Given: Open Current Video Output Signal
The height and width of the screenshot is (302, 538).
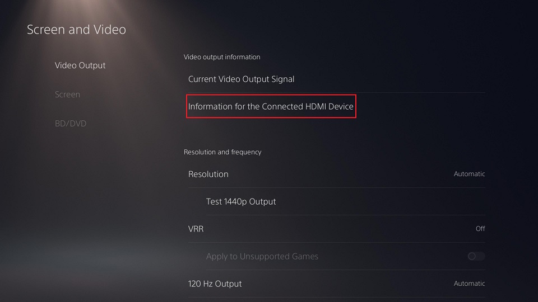Looking at the screenshot, I should click(x=241, y=79).
